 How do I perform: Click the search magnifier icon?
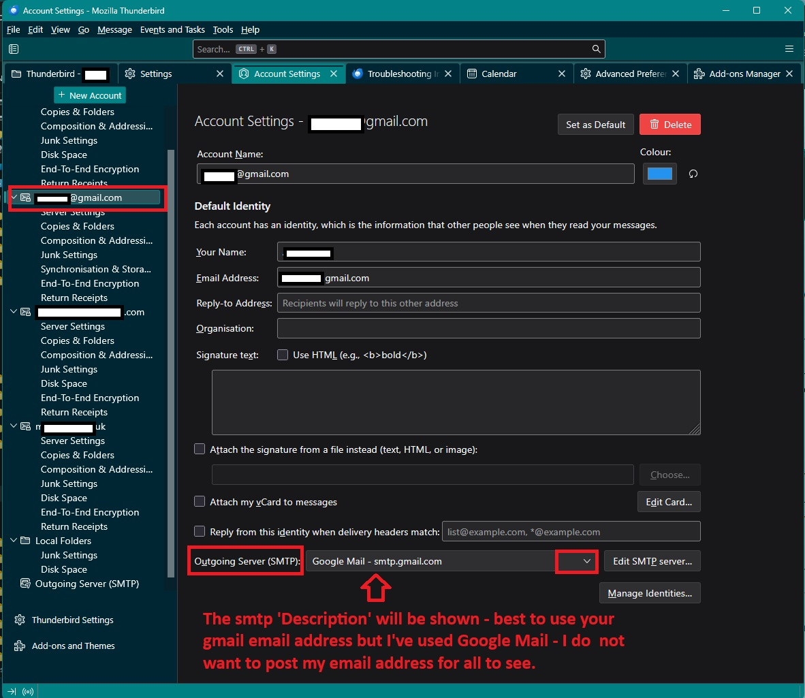coord(596,49)
